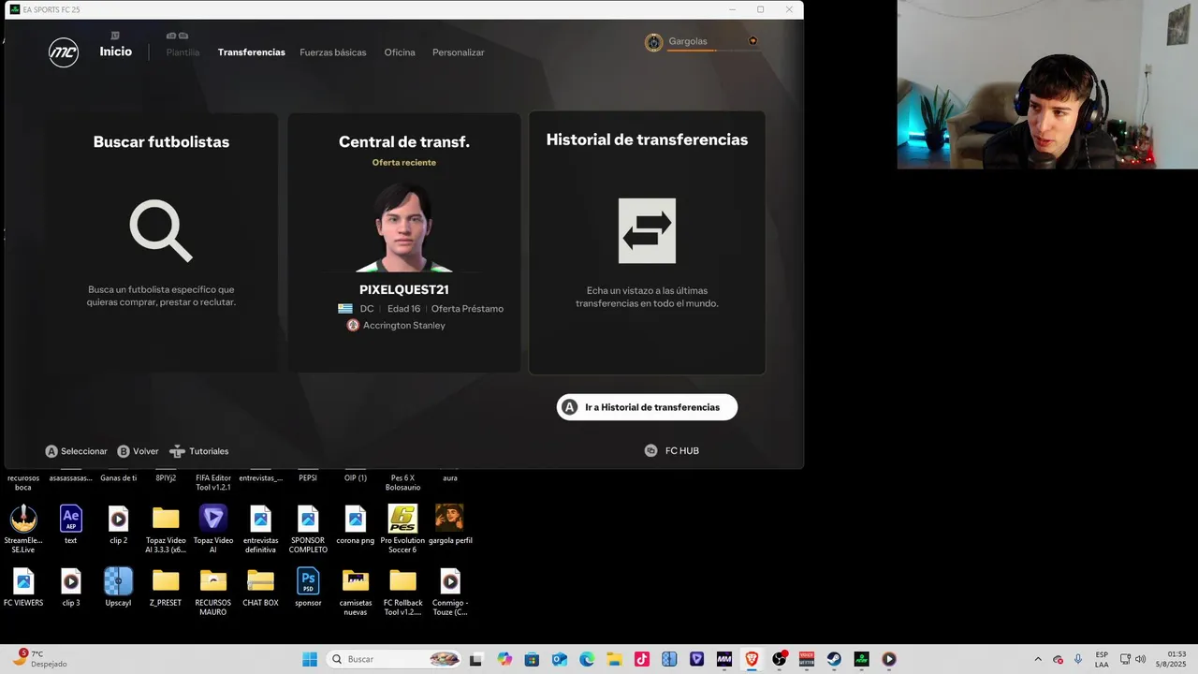Open Microsoft Edge from the taskbar

point(586,659)
